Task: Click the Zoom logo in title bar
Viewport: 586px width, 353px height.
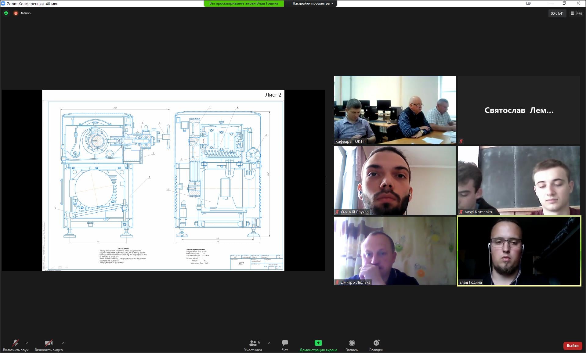Action: pyautogui.click(x=3, y=3)
